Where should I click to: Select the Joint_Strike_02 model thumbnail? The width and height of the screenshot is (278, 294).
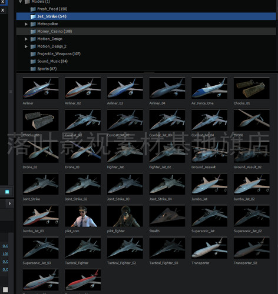(x=83, y=184)
